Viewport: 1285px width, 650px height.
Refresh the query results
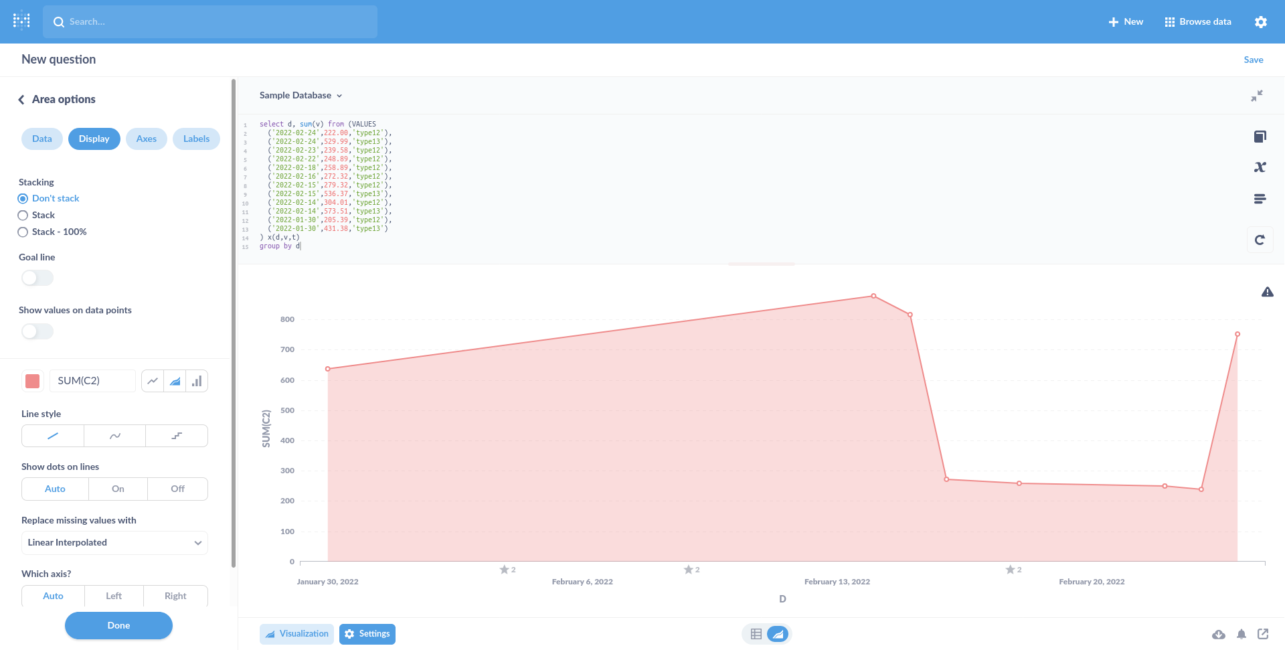[1260, 239]
